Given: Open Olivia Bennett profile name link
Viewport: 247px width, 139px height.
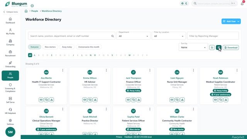Looking at the screenshot, I should 46,117.
